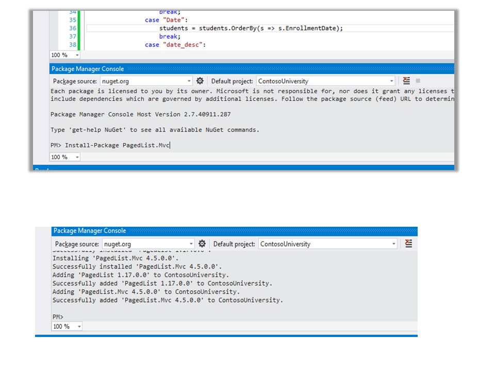Click line number 38 in the gutter
Viewport: 495px width, 371px height.
click(x=73, y=44)
